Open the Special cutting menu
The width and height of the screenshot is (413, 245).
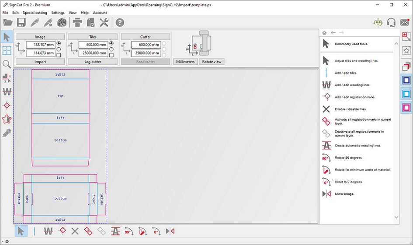[x=35, y=12]
